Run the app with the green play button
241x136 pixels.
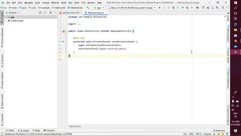tap(160, 8)
